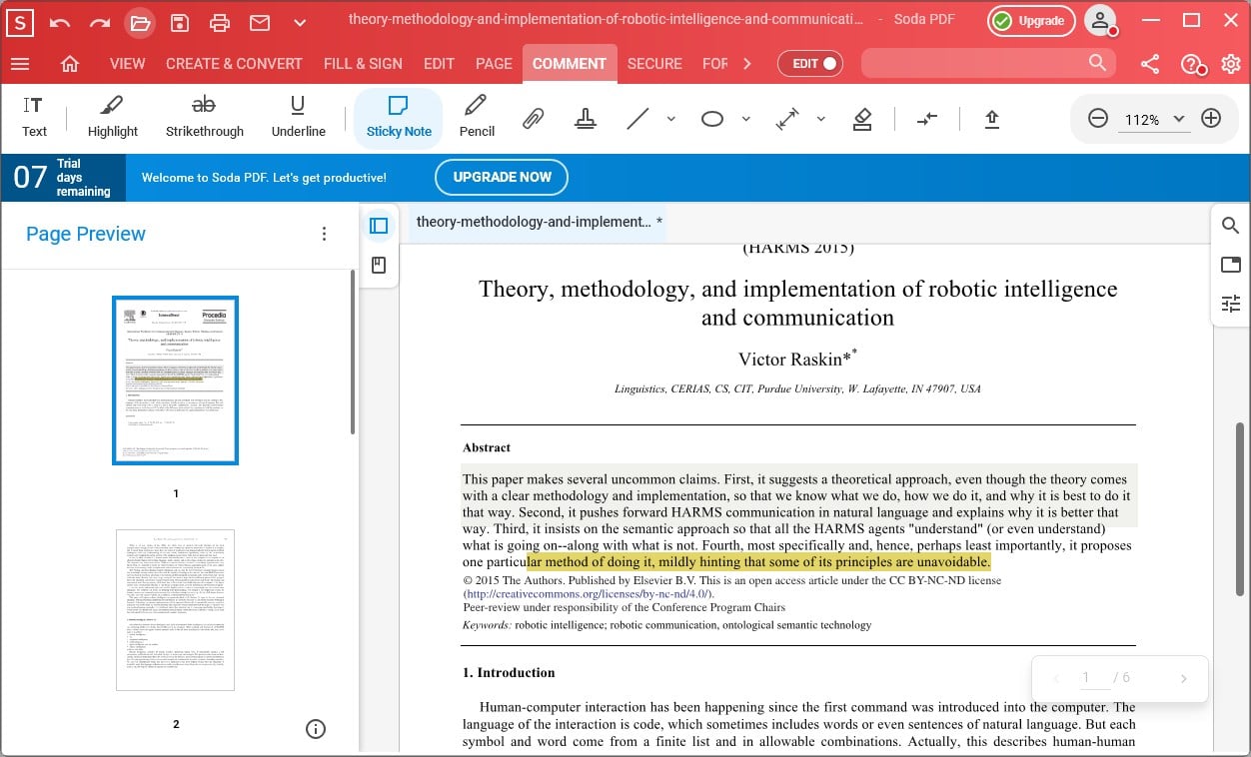The width and height of the screenshot is (1251, 757).
Task: Choose the Underline annotation tool
Action: [298, 117]
